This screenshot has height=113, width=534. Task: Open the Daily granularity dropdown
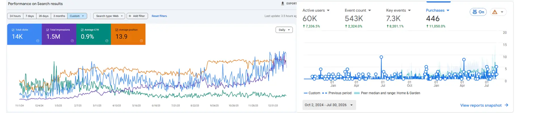[284, 30]
